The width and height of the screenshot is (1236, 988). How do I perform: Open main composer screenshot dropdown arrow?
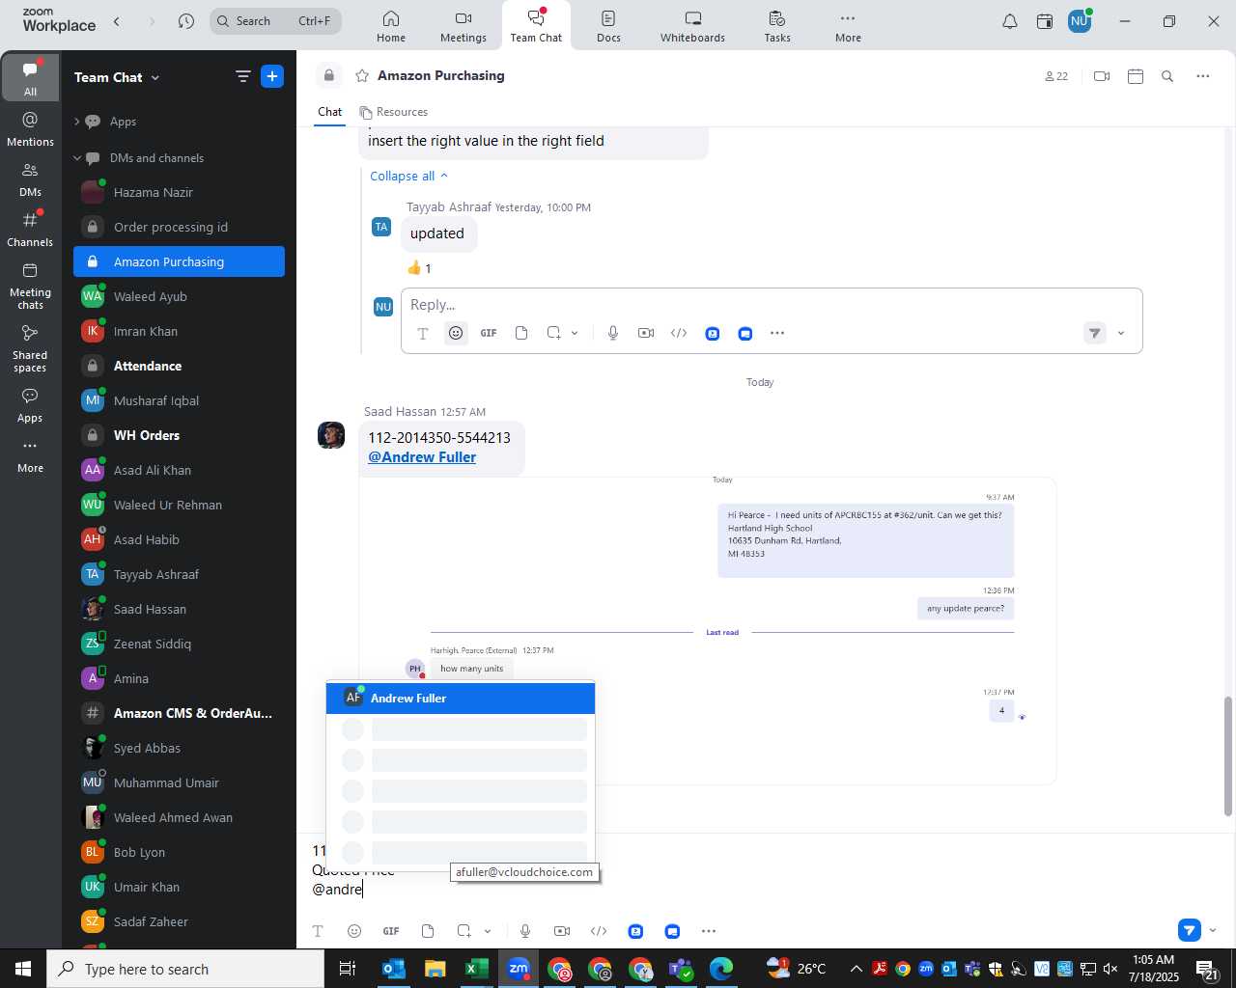pos(488,931)
